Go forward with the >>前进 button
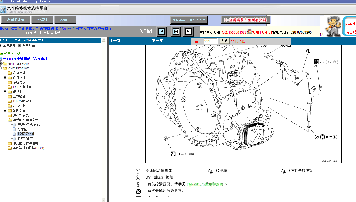 click(65, 20)
